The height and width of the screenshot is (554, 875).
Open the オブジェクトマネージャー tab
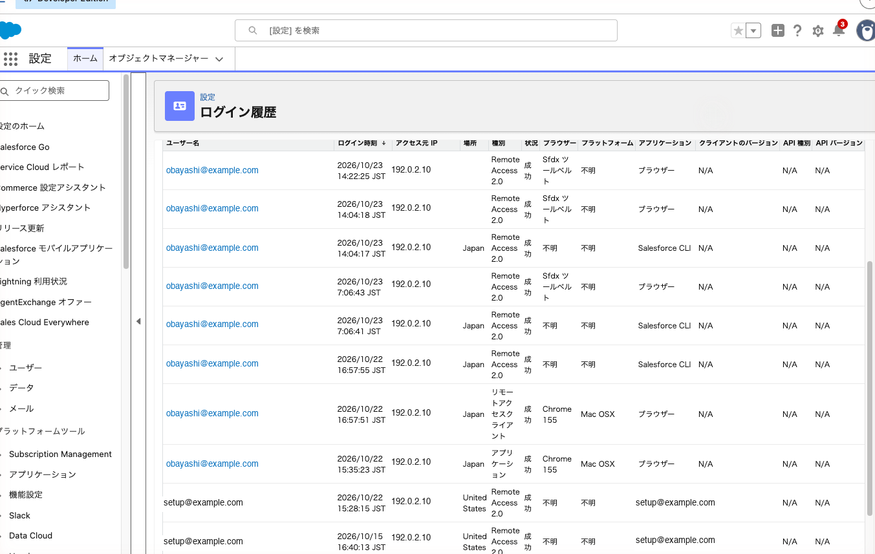coord(158,58)
